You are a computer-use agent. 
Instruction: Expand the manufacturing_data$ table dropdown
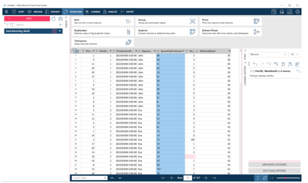coord(60,31)
